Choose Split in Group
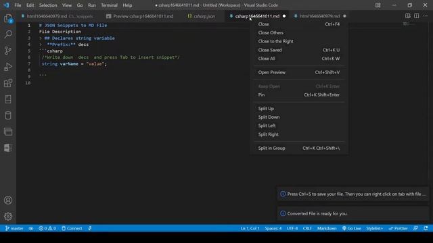433x243 pixels. click(x=299, y=148)
